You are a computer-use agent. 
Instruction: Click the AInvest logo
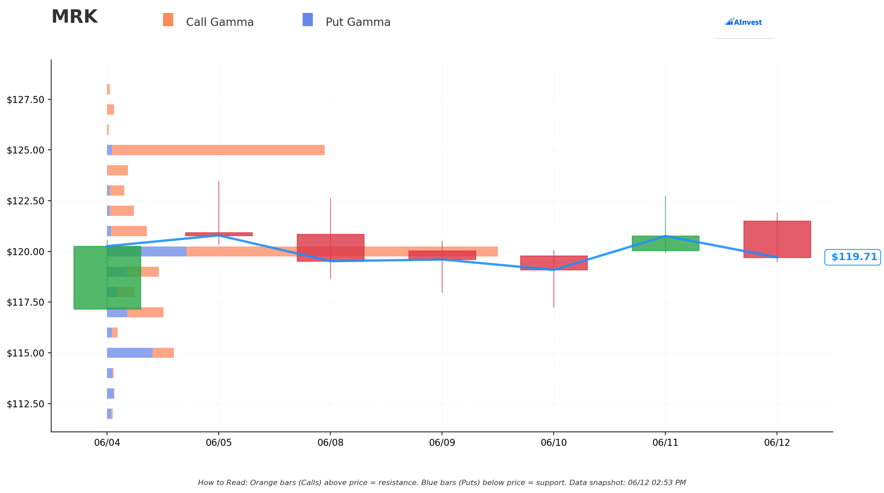pos(743,22)
